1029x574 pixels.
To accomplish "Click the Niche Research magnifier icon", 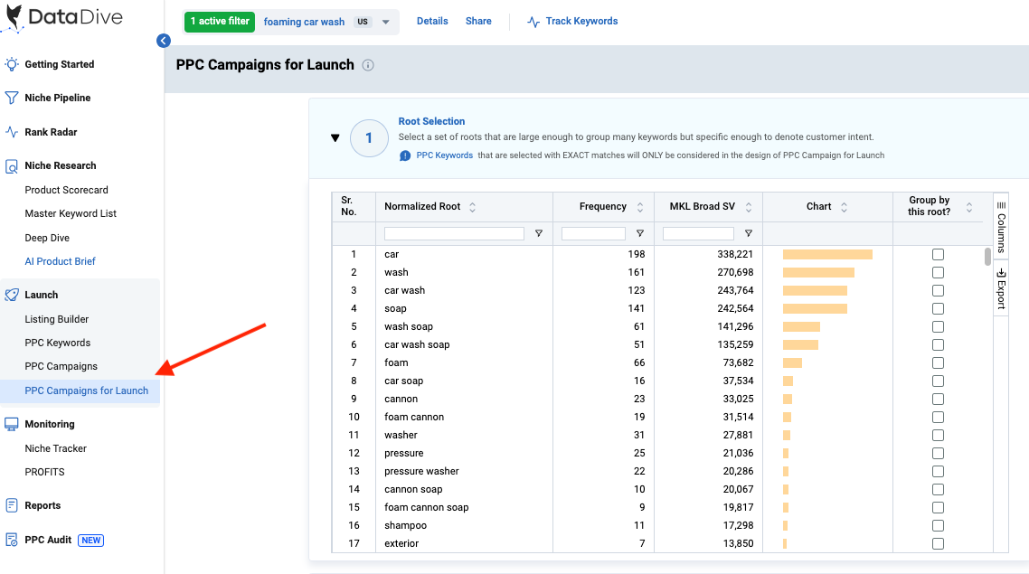I will (x=11, y=166).
